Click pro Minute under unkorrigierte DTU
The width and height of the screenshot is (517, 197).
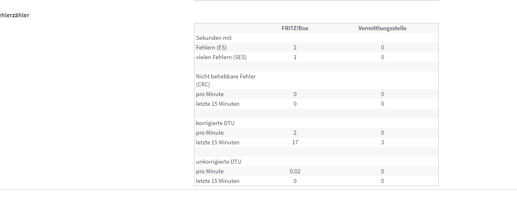tap(210, 171)
